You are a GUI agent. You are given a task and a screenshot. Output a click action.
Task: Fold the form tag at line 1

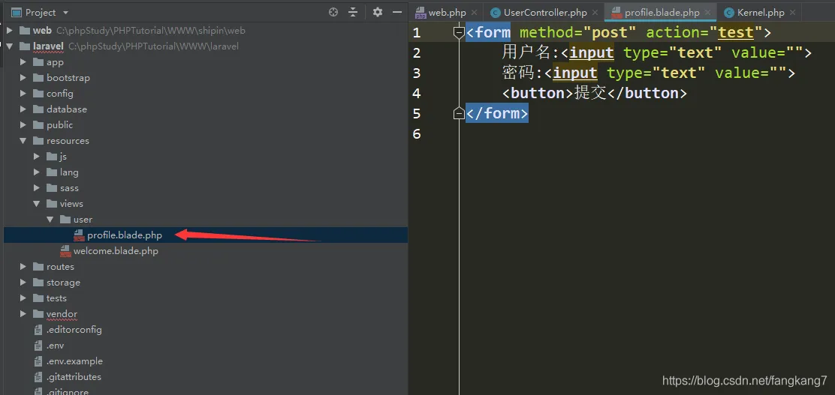pos(459,33)
